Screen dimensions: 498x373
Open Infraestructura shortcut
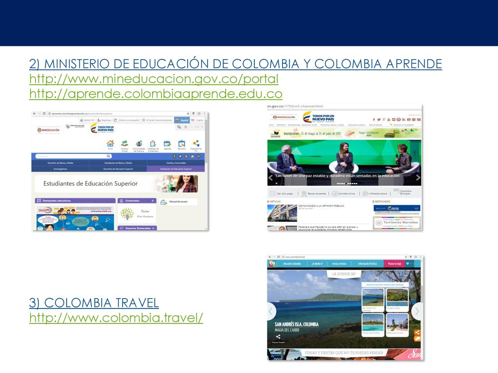click(375, 193)
